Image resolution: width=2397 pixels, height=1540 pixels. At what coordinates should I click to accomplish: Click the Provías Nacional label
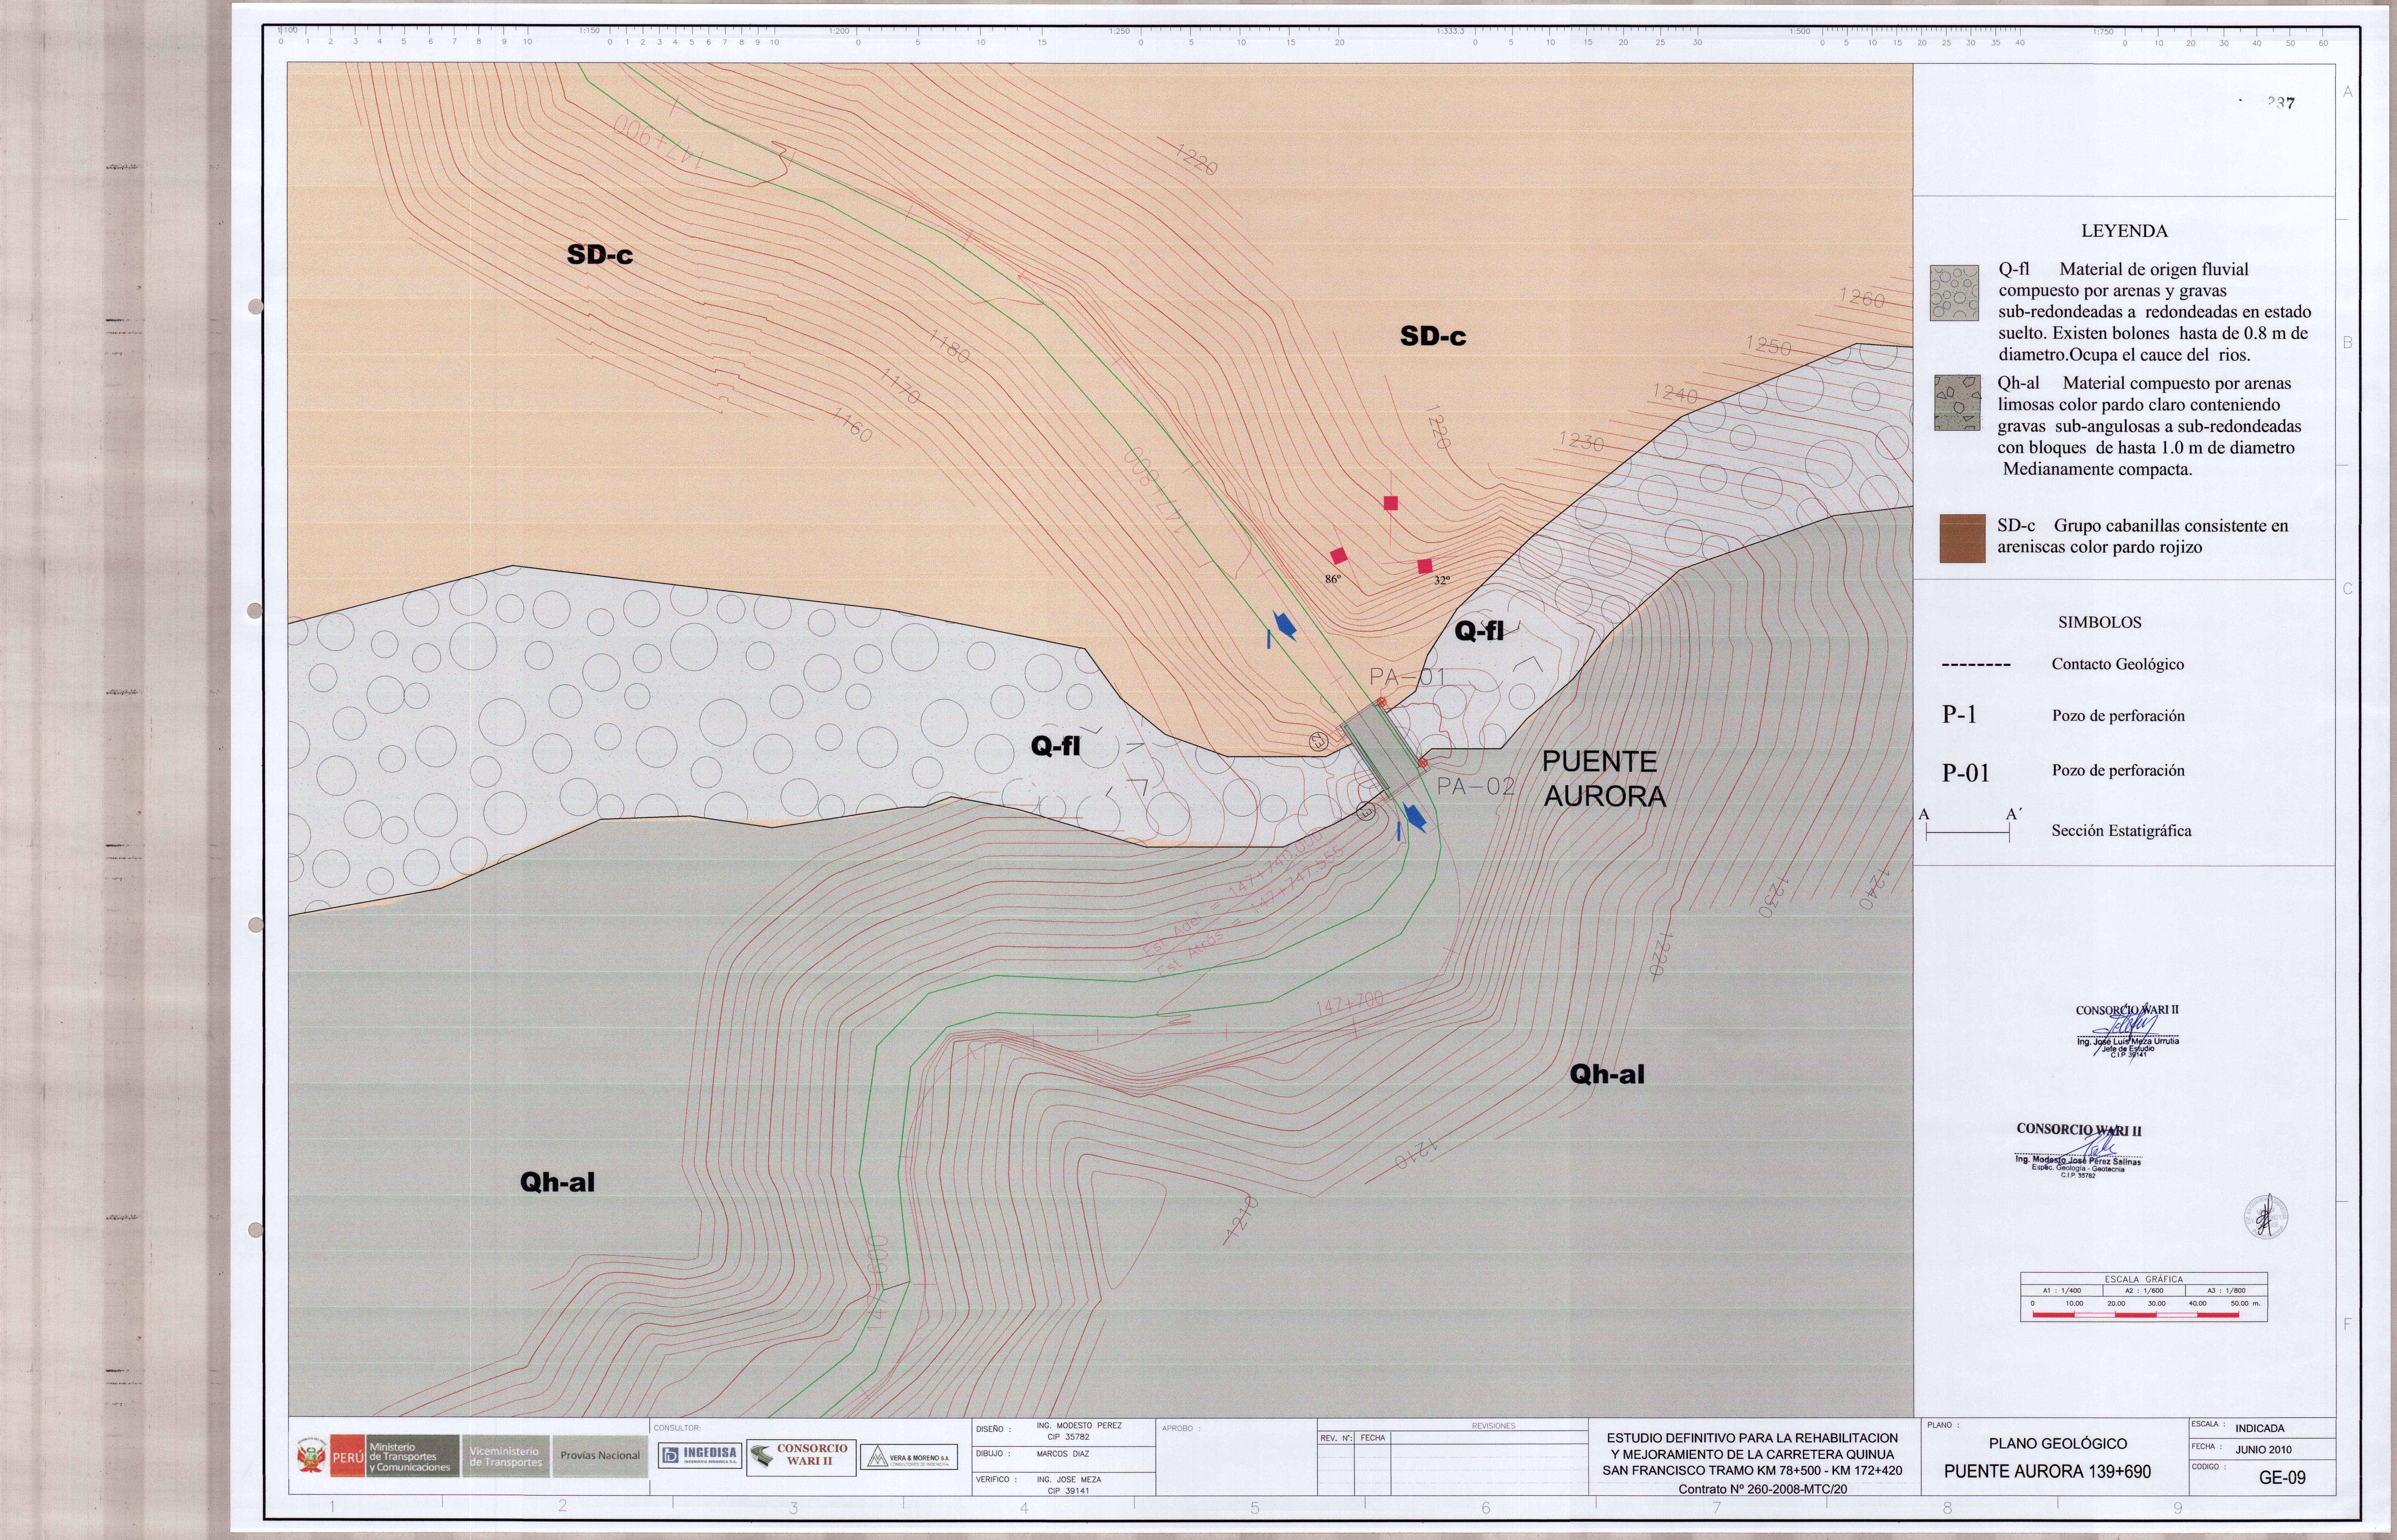(x=600, y=1456)
